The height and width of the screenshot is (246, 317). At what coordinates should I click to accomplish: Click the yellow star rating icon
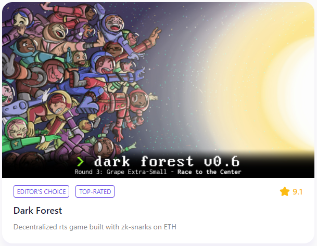pos(285,191)
